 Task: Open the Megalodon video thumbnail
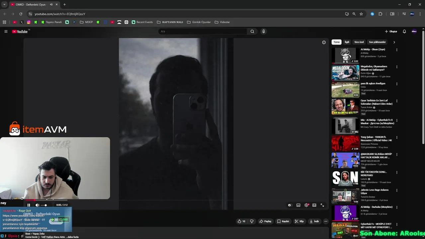345,72
